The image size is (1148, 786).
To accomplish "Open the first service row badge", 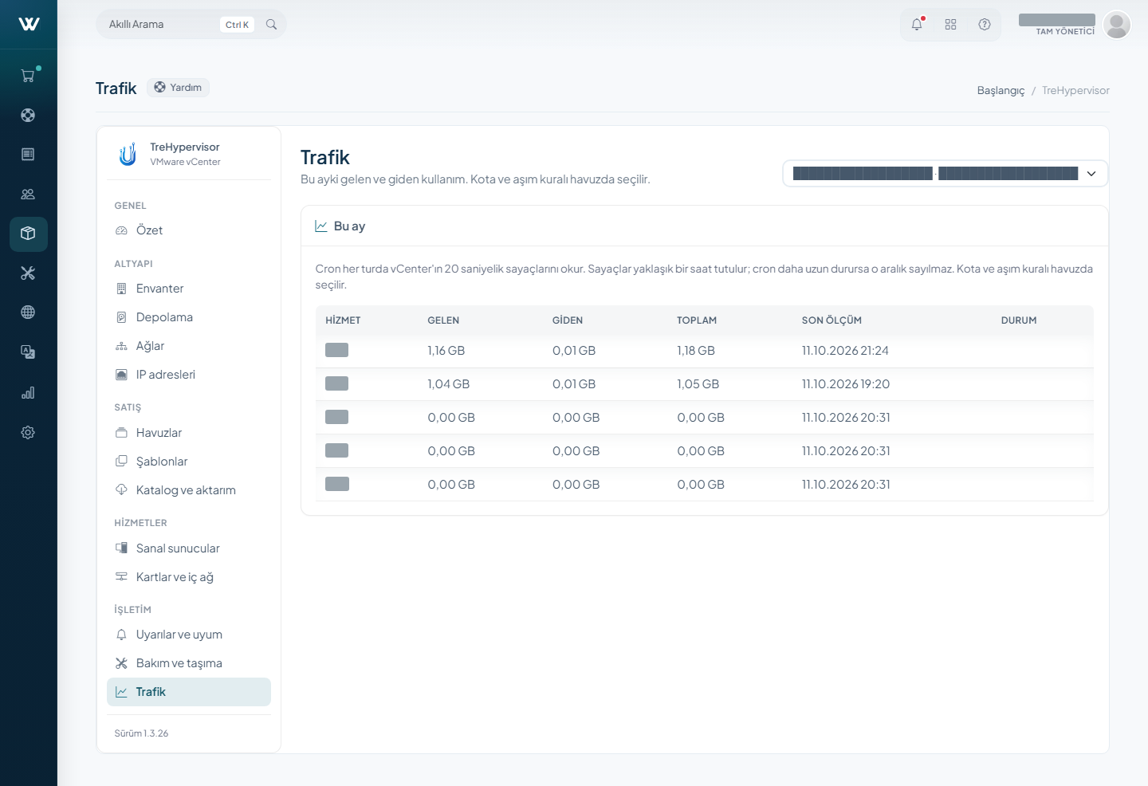I will pyautogui.click(x=336, y=350).
